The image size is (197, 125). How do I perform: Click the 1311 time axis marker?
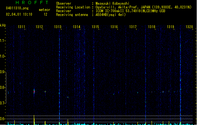21,27
